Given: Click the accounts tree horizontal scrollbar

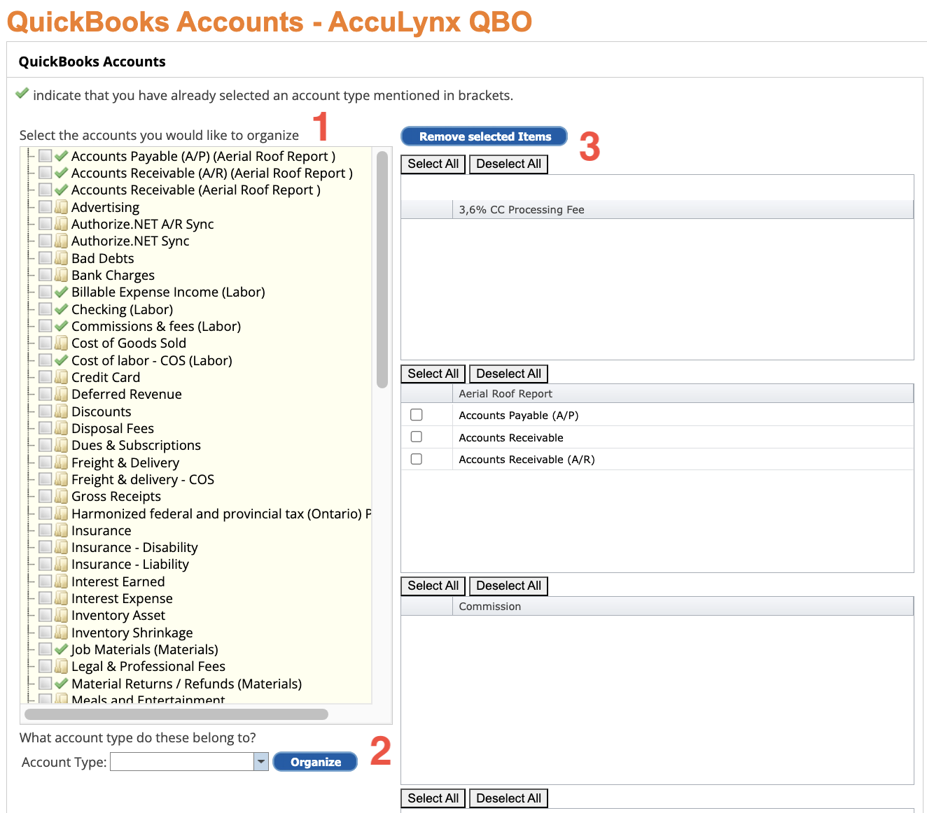Looking at the screenshot, I should [x=176, y=714].
